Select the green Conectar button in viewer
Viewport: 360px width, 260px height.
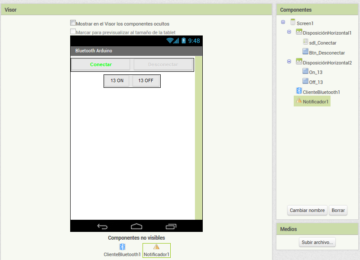pos(101,64)
